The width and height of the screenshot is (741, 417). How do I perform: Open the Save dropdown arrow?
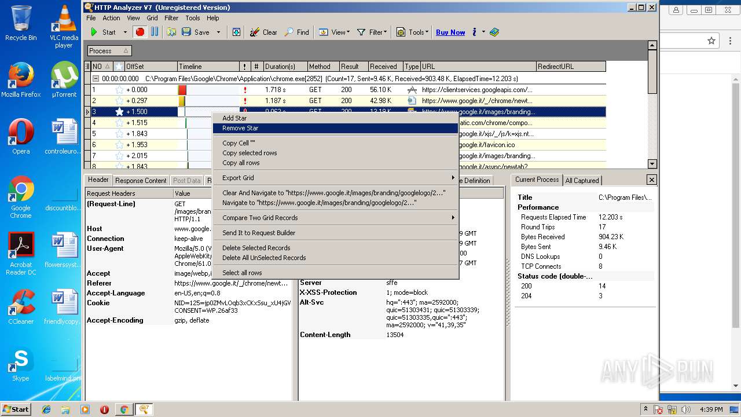pos(218,32)
